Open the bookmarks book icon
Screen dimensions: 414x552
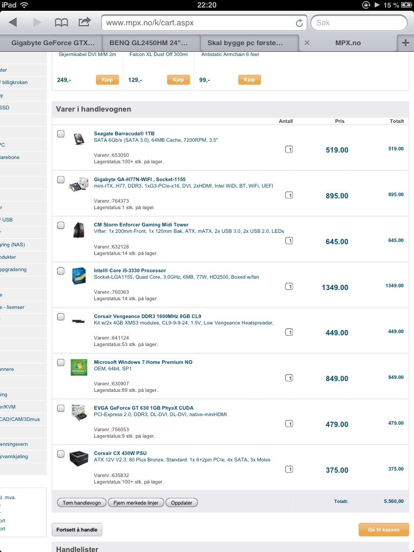61,23
